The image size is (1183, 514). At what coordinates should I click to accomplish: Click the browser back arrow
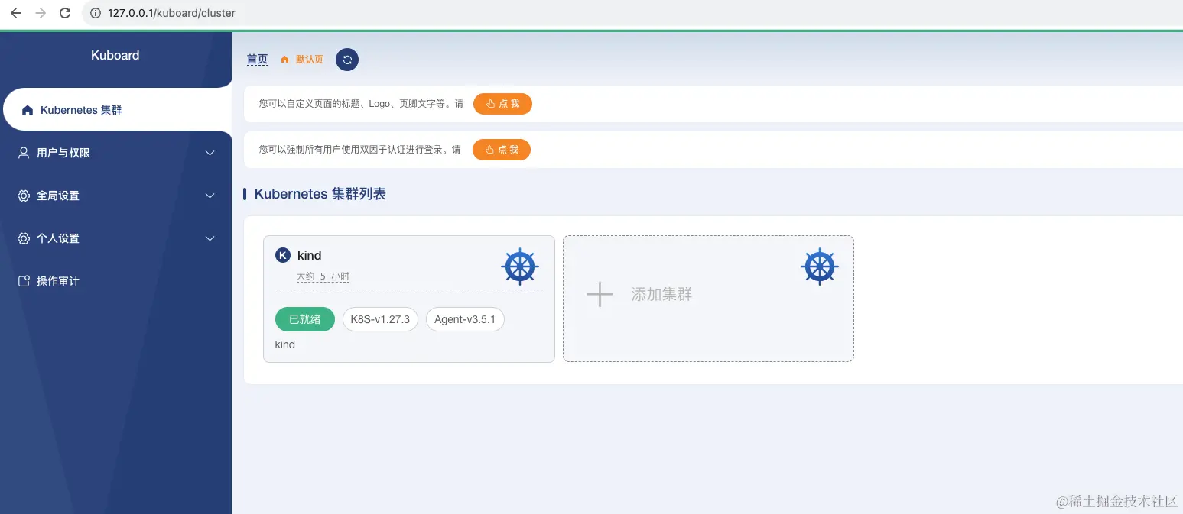[x=15, y=13]
